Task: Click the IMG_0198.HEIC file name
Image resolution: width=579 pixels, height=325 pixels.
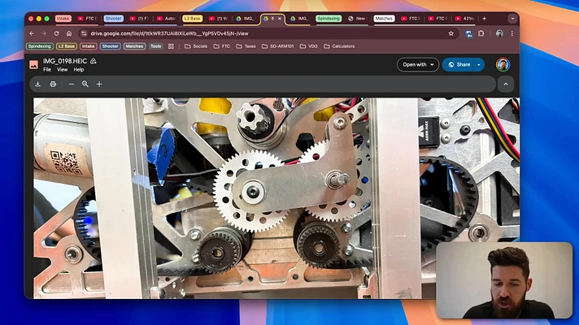Action: click(65, 61)
